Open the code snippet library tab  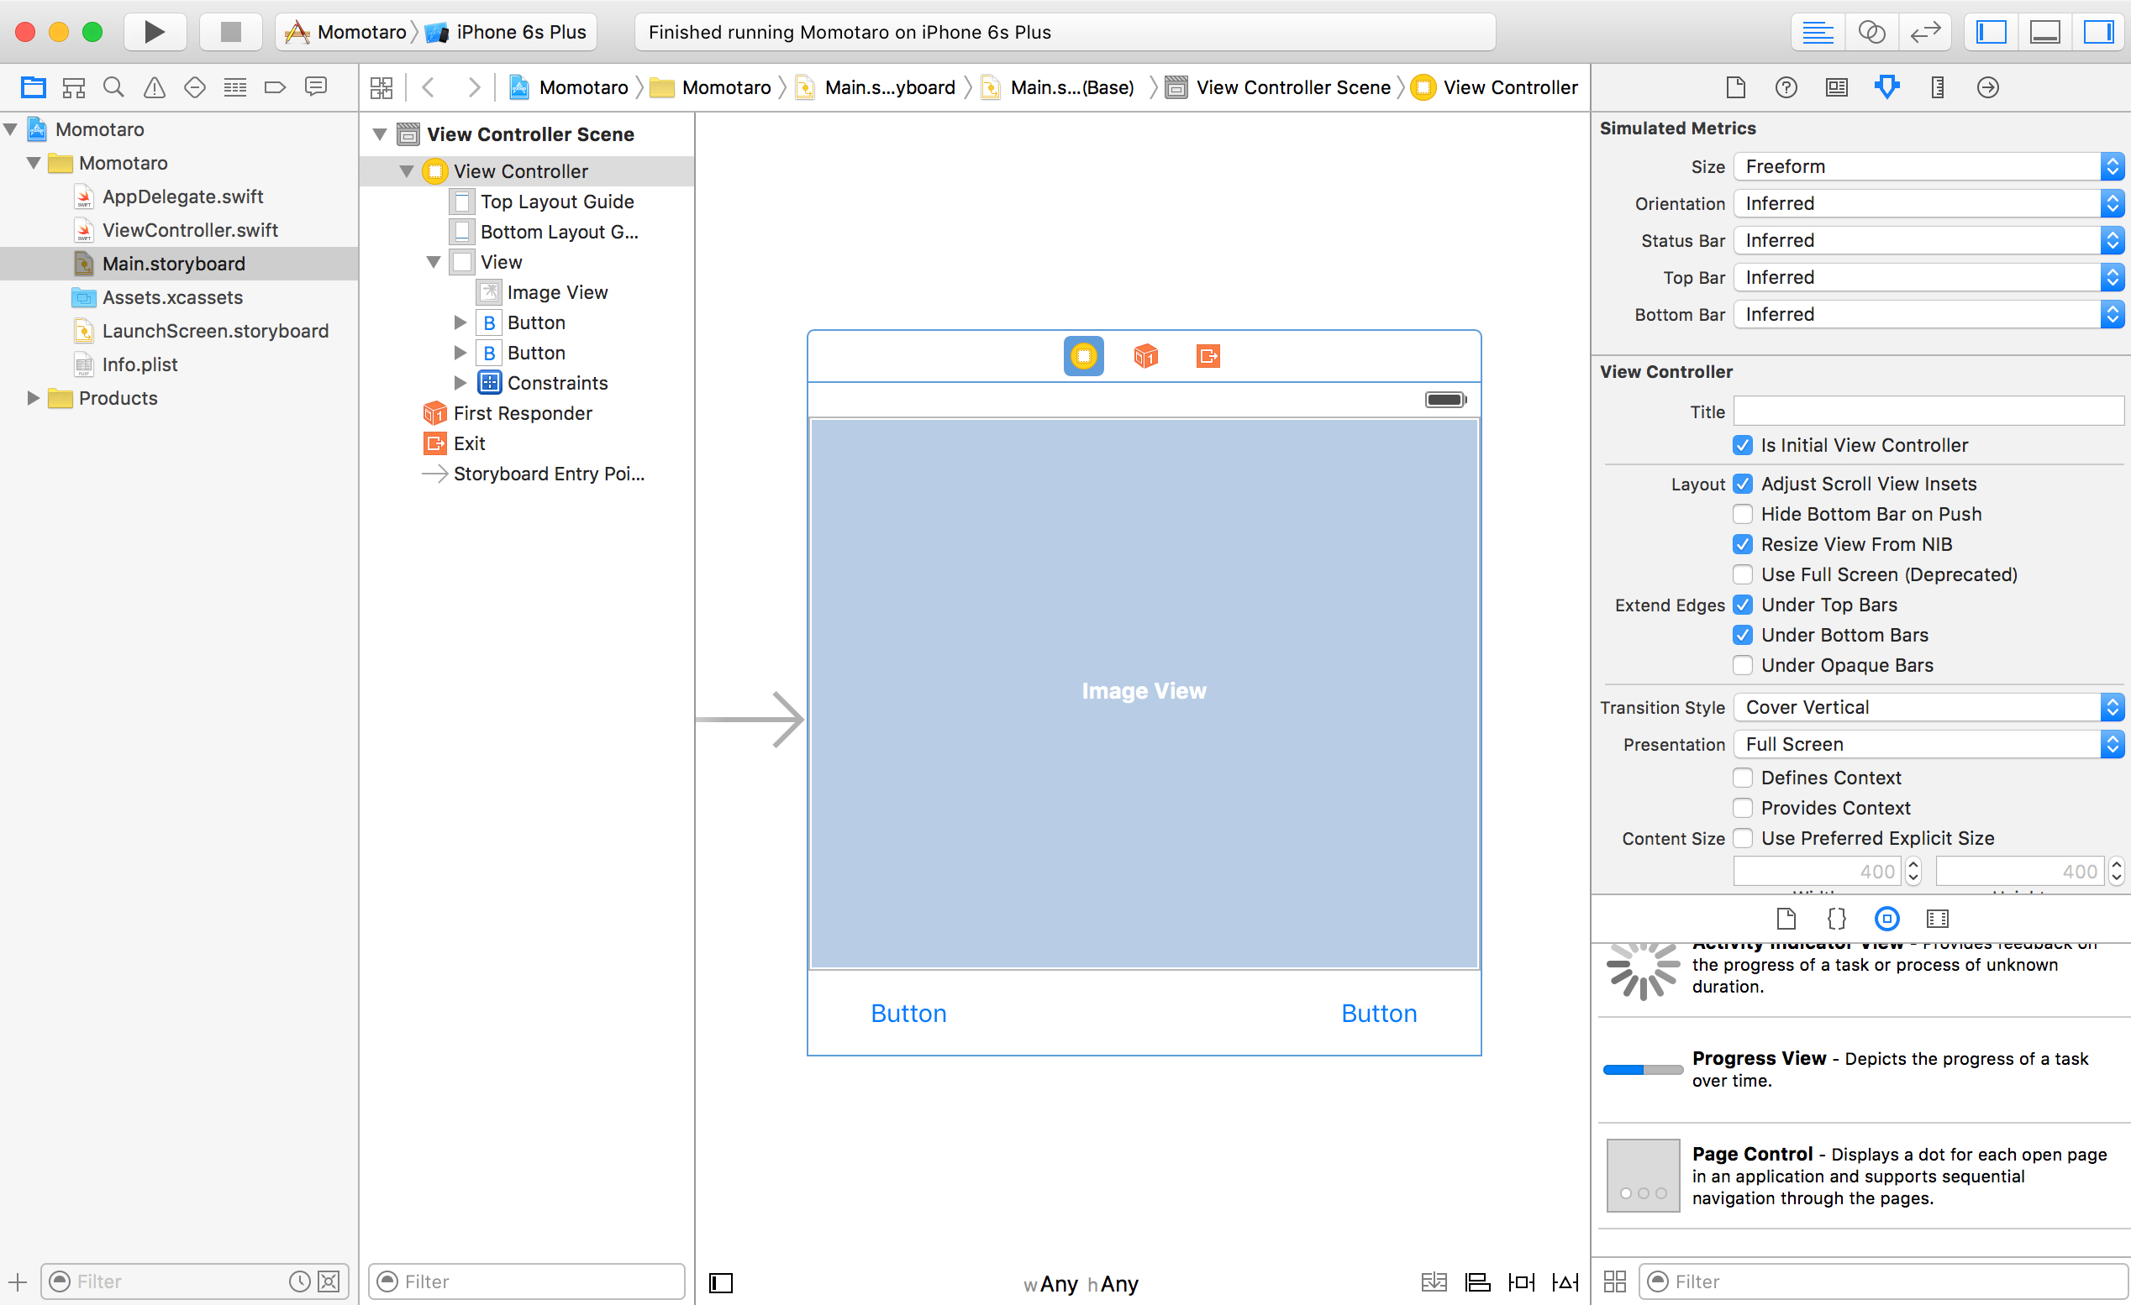pyautogui.click(x=1836, y=918)
